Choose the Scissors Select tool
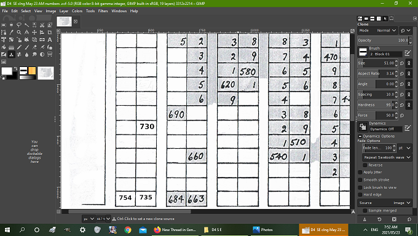The height and width of the screenshot is (236, 418). click(x=42, y=25)
